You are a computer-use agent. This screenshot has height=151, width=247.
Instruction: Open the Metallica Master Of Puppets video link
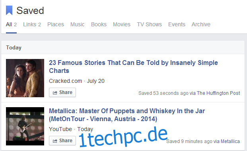tap(127, 115)
